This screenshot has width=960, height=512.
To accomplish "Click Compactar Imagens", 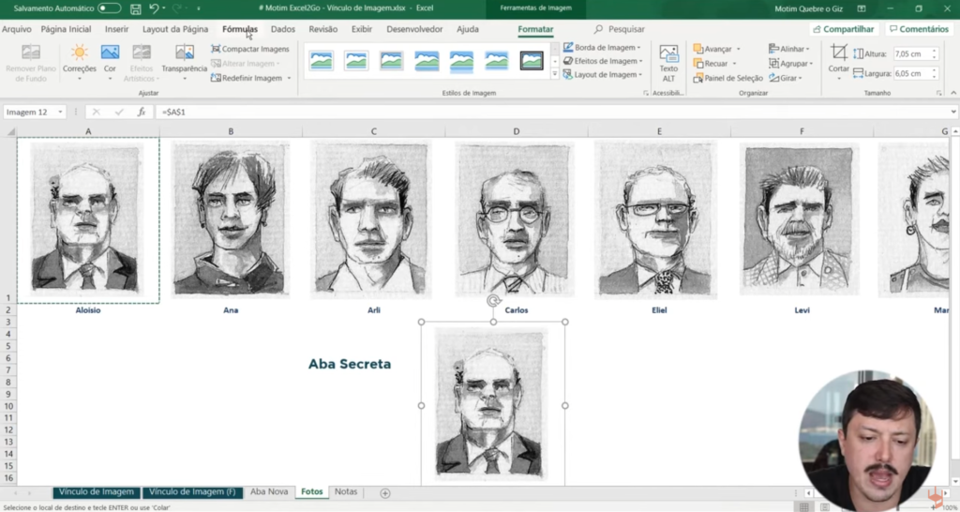I will point(249,49).
